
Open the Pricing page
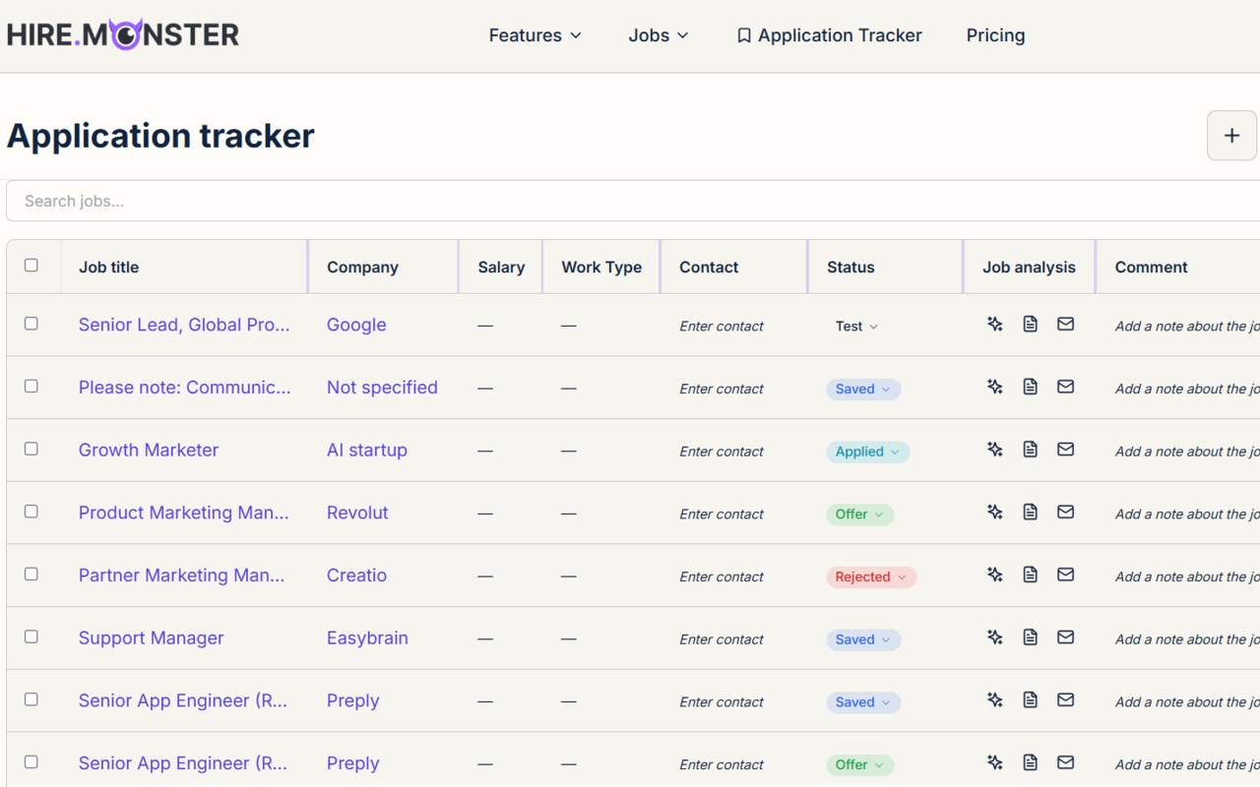pos(995,35)
